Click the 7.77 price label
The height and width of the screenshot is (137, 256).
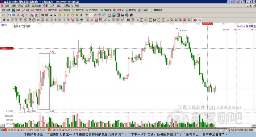point(52,52)
